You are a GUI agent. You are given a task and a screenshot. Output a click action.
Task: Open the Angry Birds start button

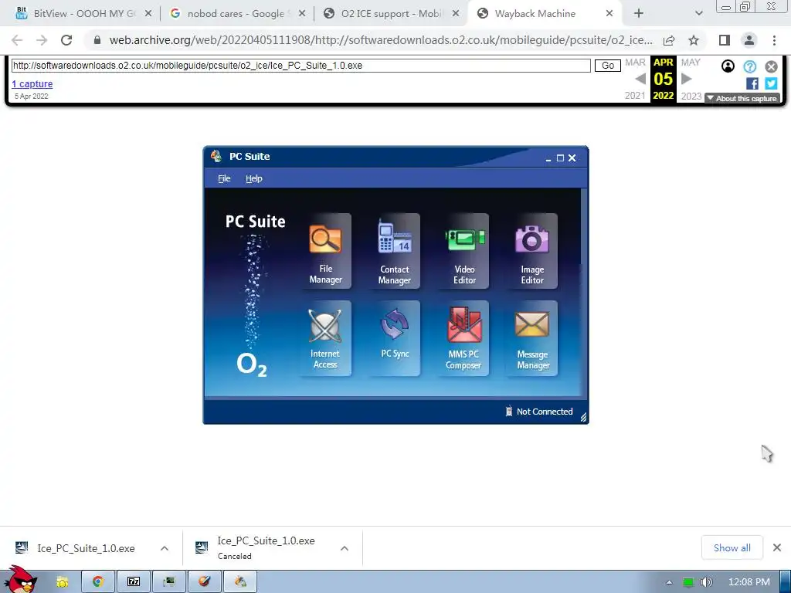(x=20, y=580)
